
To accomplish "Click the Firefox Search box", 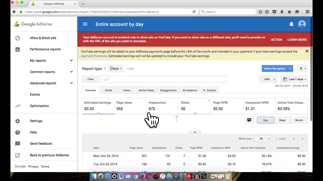I will click(228, 12).
